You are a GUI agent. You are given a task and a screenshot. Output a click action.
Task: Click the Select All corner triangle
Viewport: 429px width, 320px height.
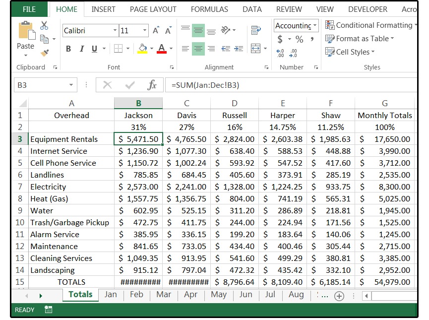click(23, 103)
